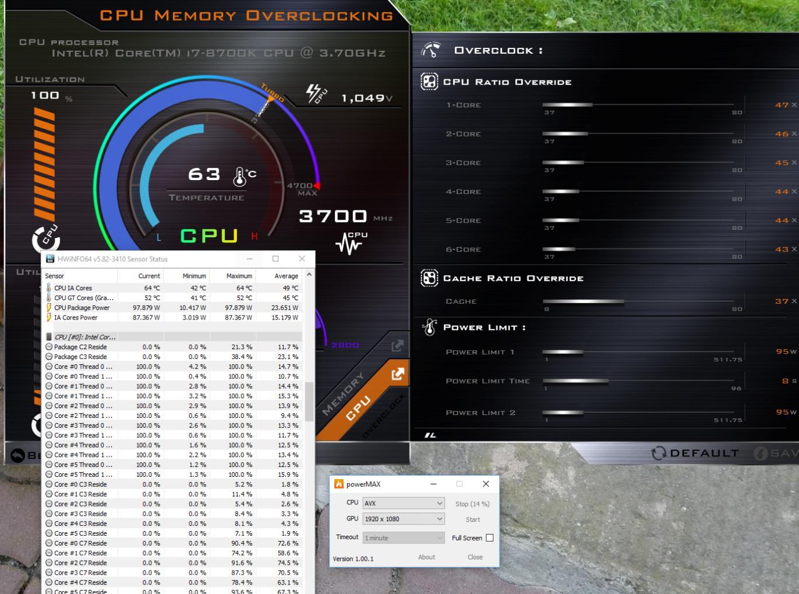Click the Overclock gauge icon in header
Viewport: 799px width, 594px height.
(x=431, y=50)
